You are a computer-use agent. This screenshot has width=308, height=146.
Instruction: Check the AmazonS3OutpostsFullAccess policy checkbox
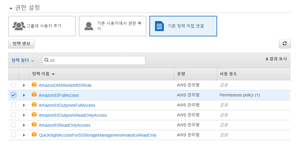click(x=13, y=105)
